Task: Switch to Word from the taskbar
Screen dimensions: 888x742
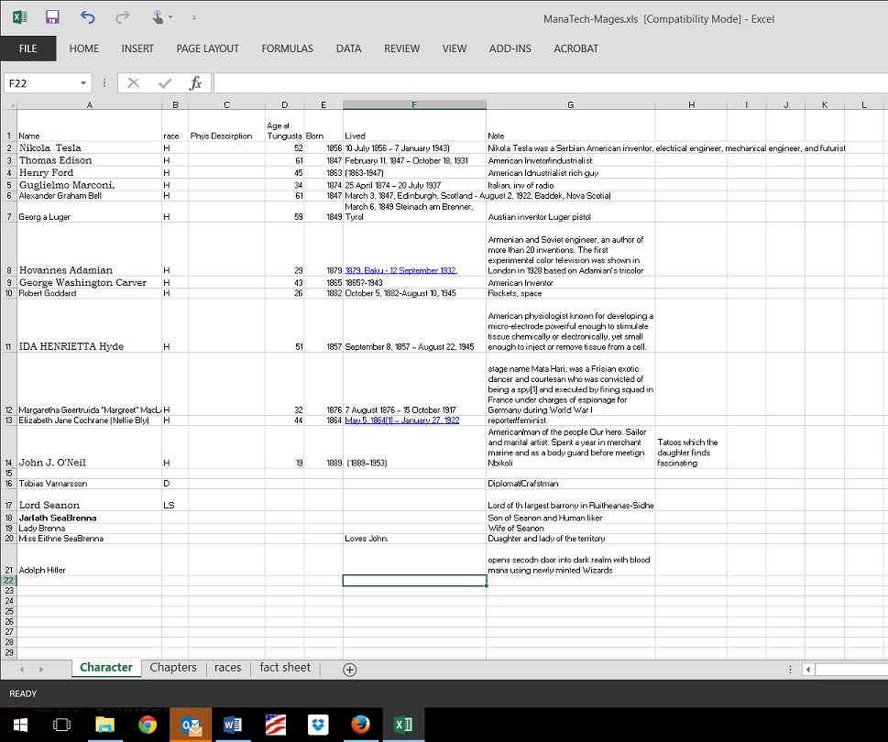Action: 233,725
